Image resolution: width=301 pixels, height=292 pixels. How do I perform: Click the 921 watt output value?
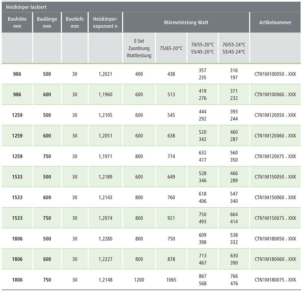171,218
